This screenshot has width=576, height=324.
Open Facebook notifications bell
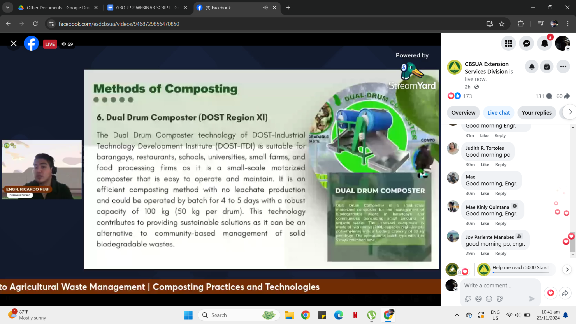[x=544, y=43]
